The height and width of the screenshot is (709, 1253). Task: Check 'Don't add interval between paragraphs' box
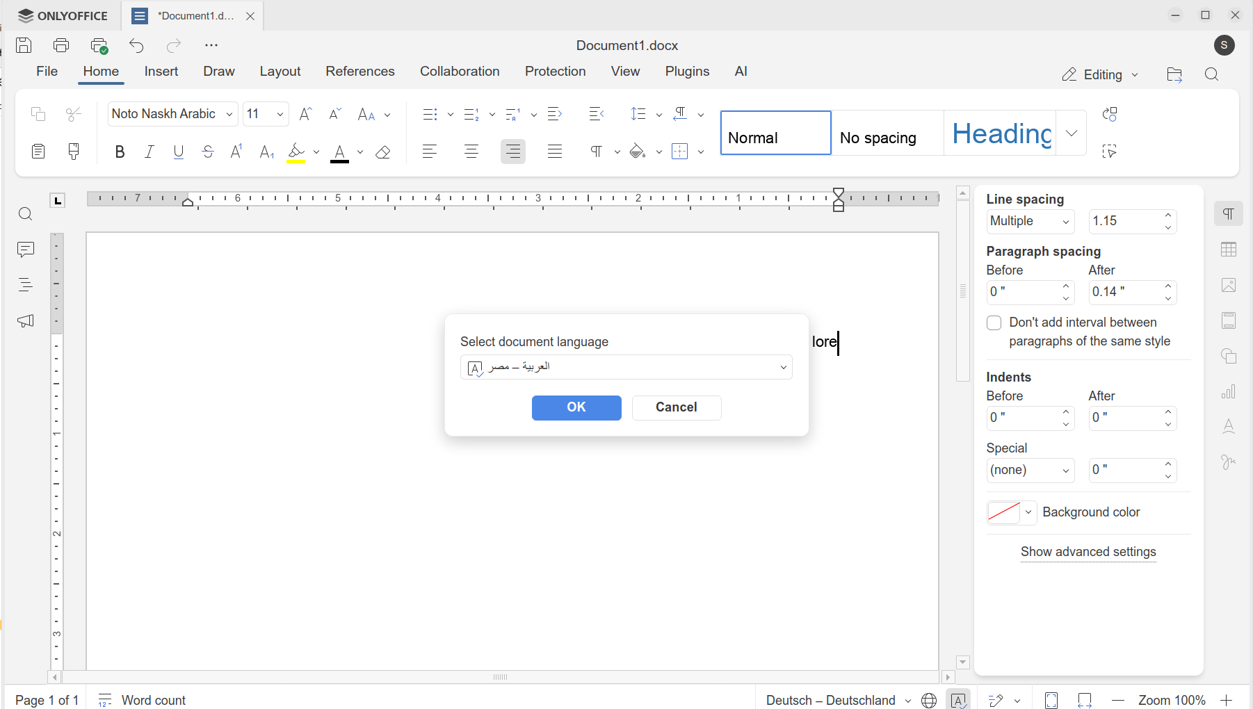(994, 323)
